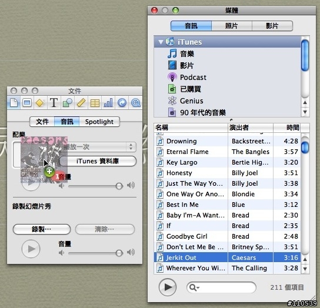Adjust the soundtrack 音量 slider
The image size is (320, 308).
119,186
